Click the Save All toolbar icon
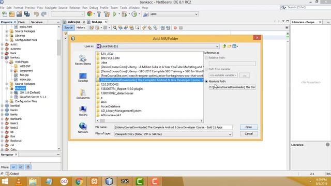This screenshot has height=186, width=331. pos(27,14)
